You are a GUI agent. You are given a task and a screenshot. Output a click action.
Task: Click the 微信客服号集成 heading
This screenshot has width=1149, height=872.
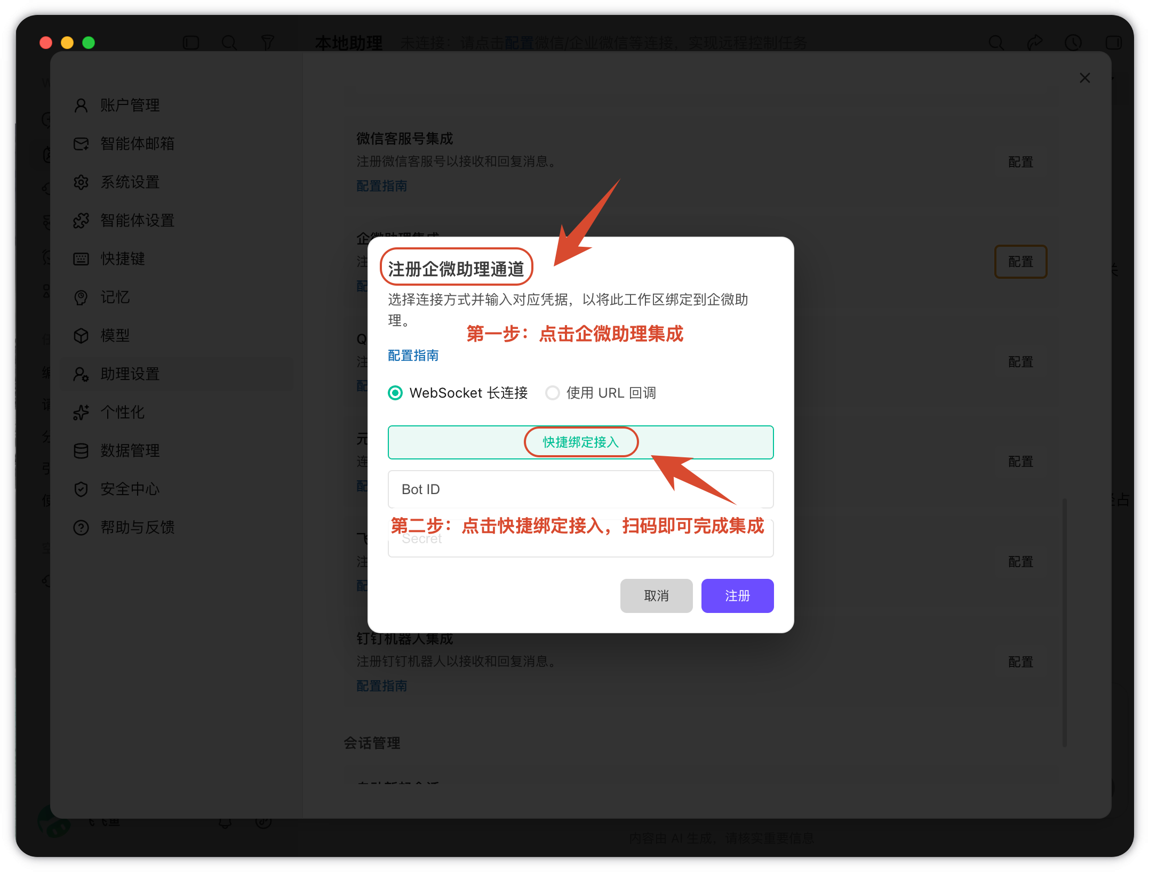click(x=404, y=139)
